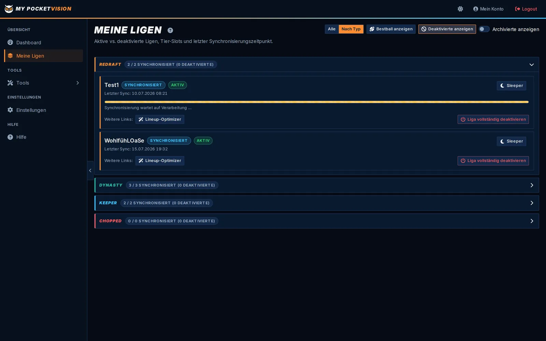Click the moon icon in Test1's Sleeper button
The width and height of the screenshot is (546, 341).
coord(502,86)
